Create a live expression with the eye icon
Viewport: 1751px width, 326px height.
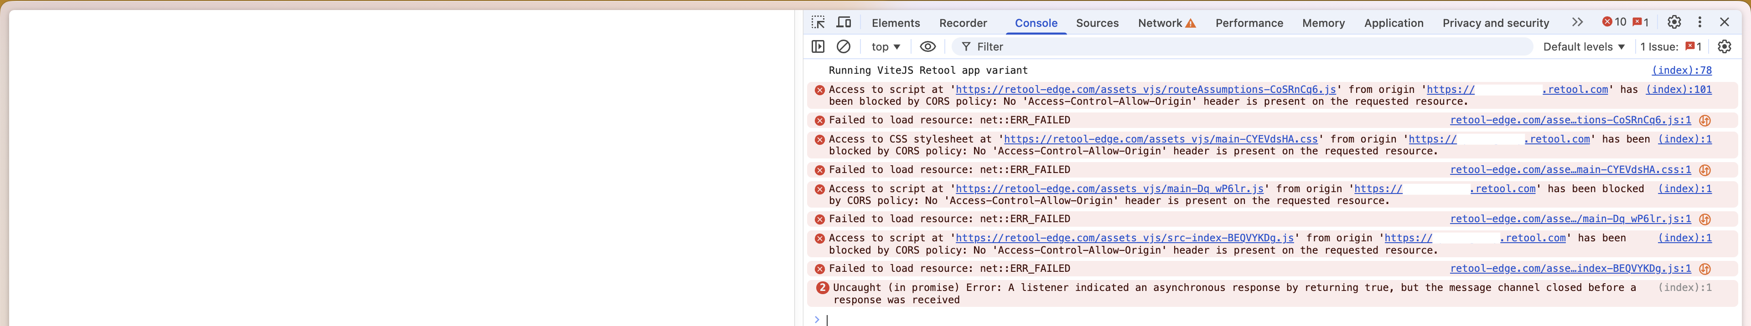pyautogui.click(x=927, y=47)
